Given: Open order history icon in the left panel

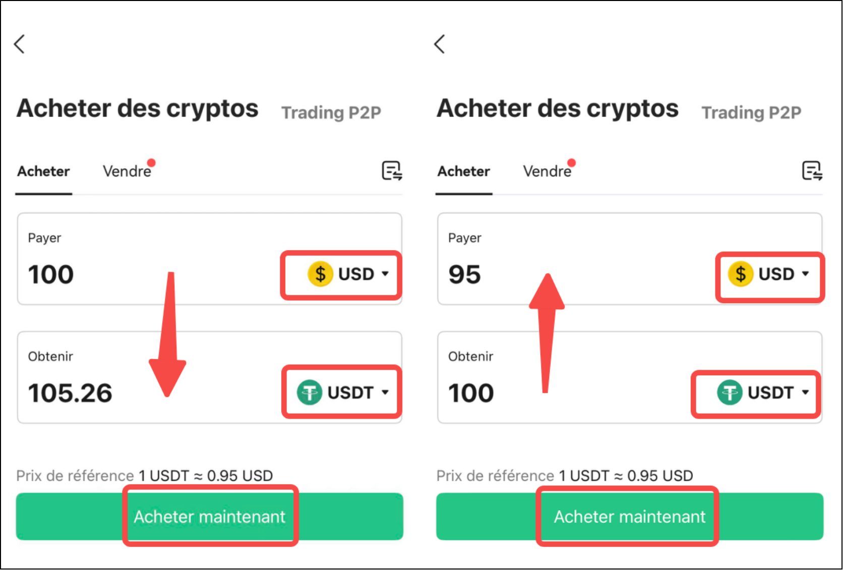Looking at the screenshot, I should 392,171.
